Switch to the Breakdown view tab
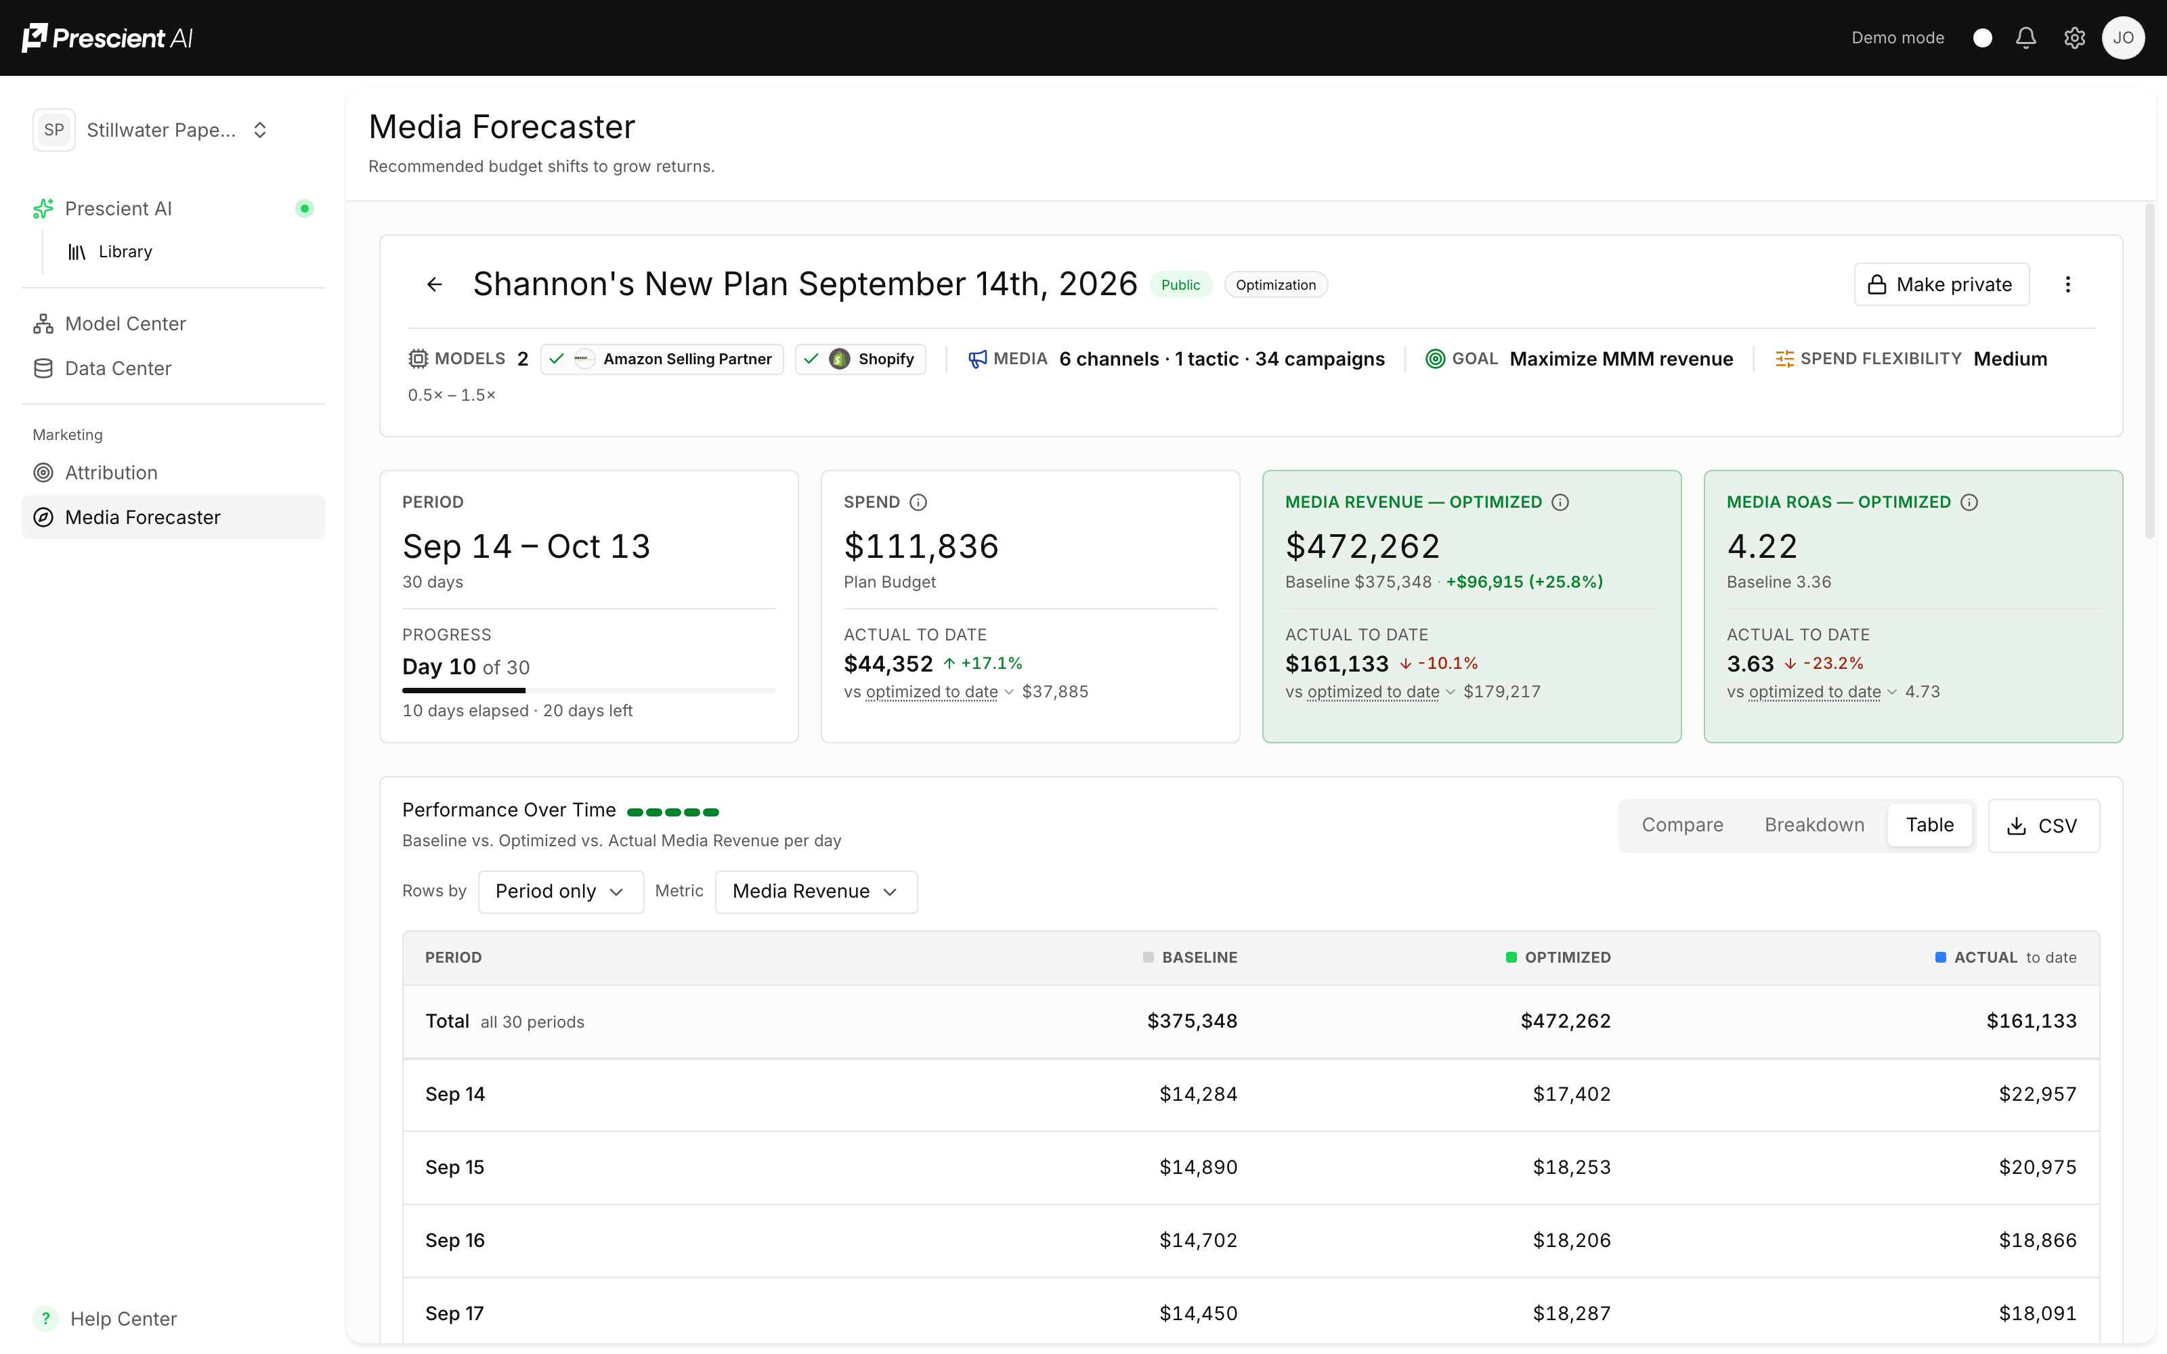This screenshot has width=2167, height=1354. click(1814, 826)
